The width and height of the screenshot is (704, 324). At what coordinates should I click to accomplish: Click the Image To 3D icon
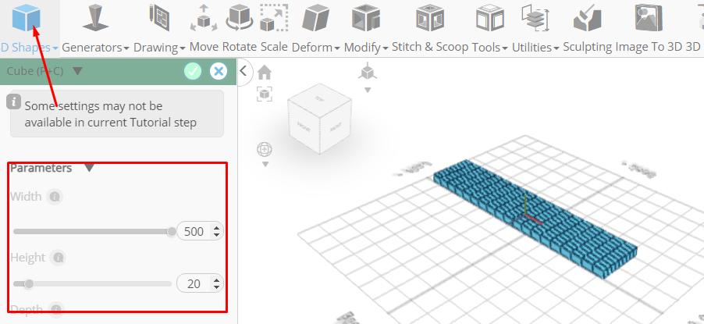coord(649,18)
